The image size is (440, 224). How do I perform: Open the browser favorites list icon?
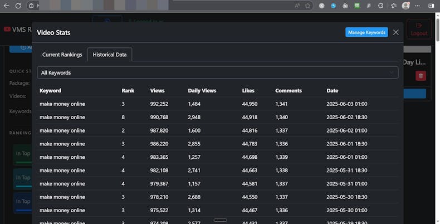pyautogui.click(x=394, y=6)
